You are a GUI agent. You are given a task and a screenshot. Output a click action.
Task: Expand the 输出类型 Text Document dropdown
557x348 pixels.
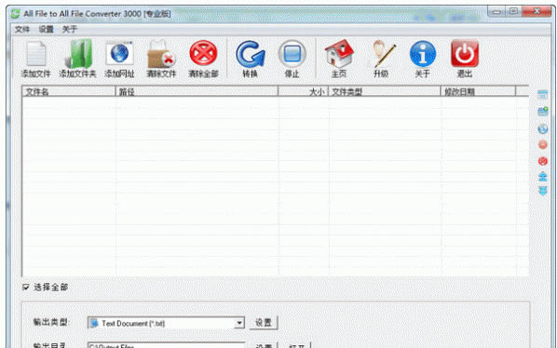239,323
